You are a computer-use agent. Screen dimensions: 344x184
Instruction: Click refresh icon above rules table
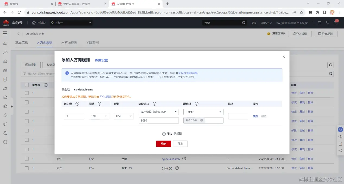click(330, 65)
